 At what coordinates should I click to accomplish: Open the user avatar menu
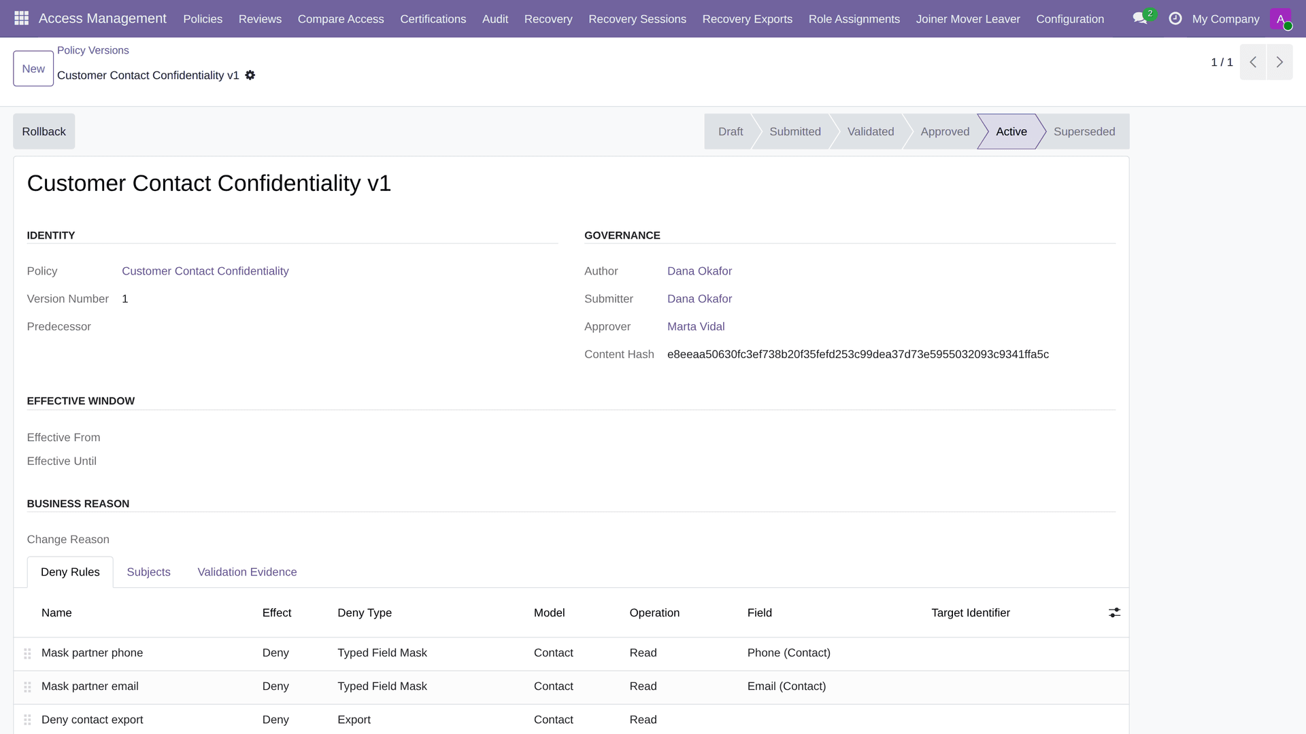tap(1280, 18)
